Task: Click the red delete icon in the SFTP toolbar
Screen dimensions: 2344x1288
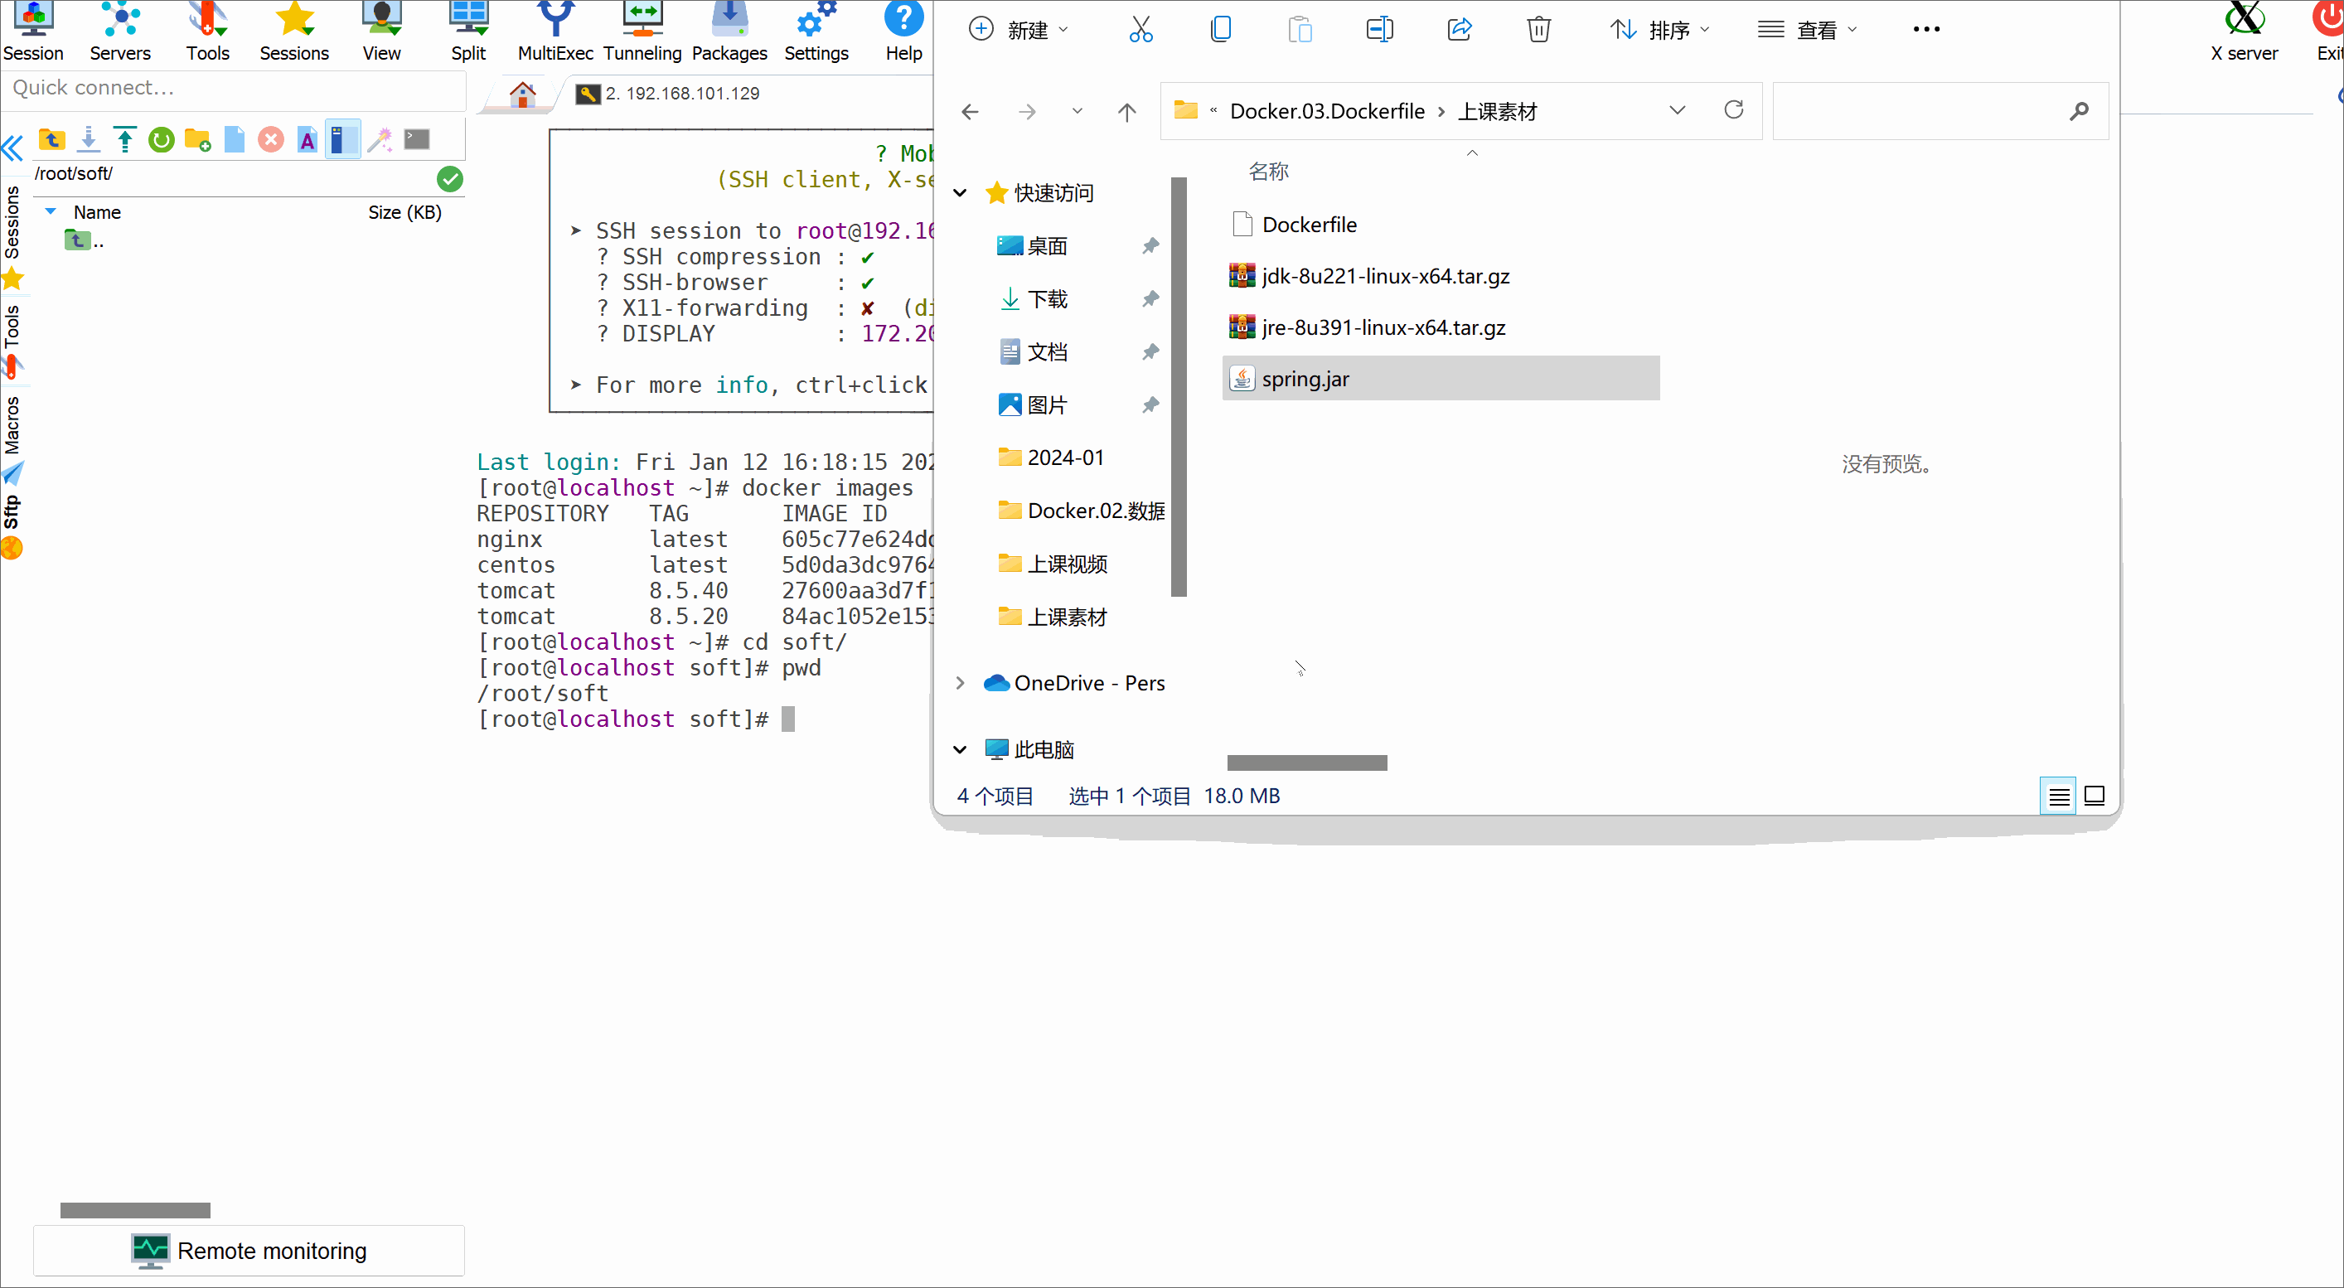Action: [x=270, y=139]
